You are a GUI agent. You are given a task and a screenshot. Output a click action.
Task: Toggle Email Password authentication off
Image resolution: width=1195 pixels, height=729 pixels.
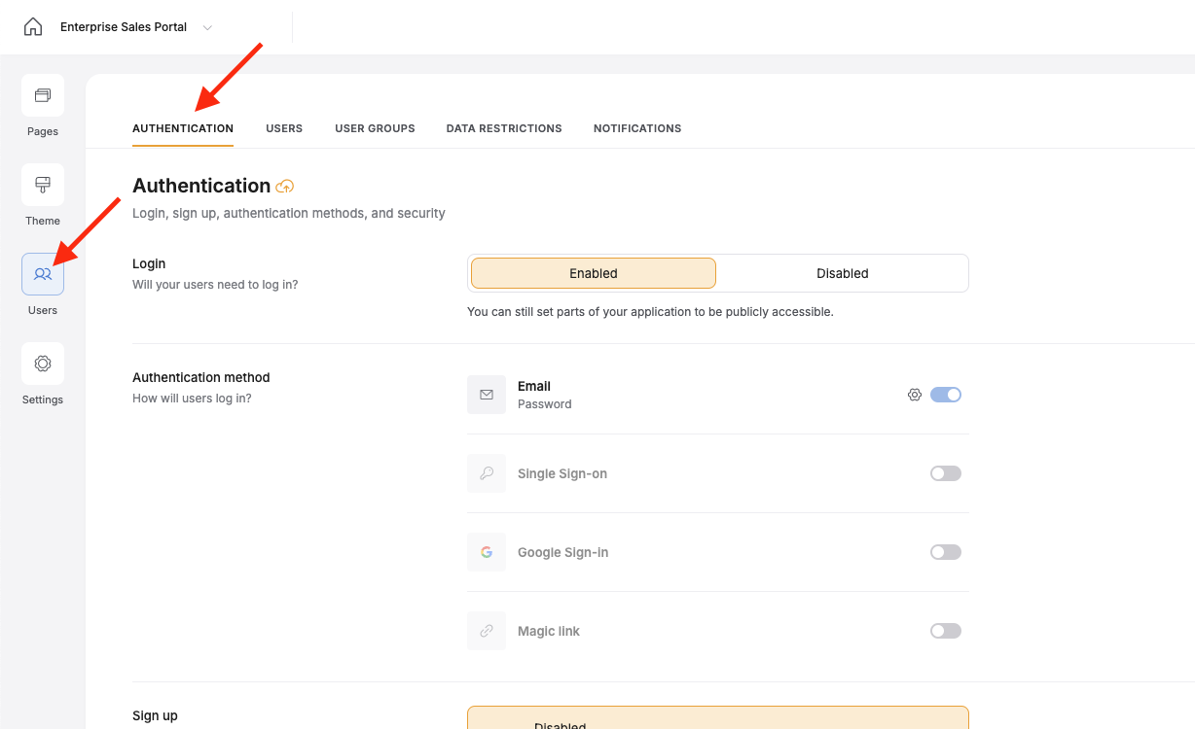945,394
